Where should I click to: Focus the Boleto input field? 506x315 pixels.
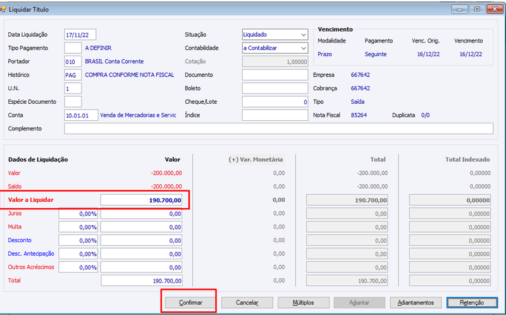click(x=275, y=88)
